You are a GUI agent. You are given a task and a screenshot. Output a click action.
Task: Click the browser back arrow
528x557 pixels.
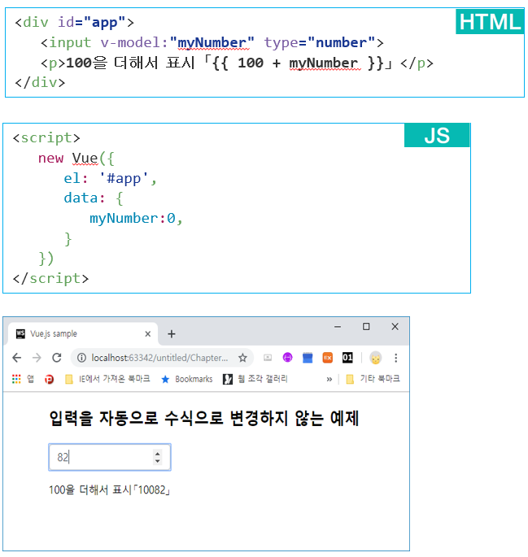(x=17, y=358)
